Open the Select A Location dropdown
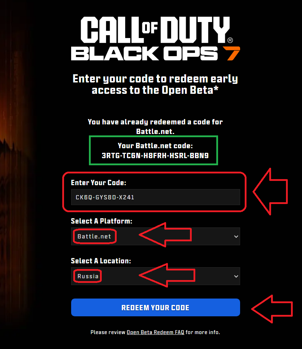The image size is (302, 349). pos(155,276)
